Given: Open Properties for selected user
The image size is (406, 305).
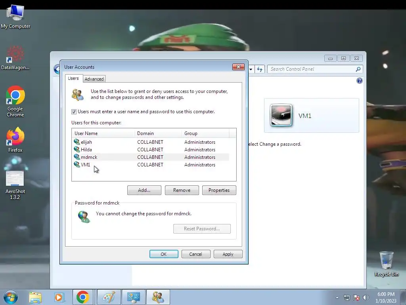Looking at the screenshot, I should 219,190.
